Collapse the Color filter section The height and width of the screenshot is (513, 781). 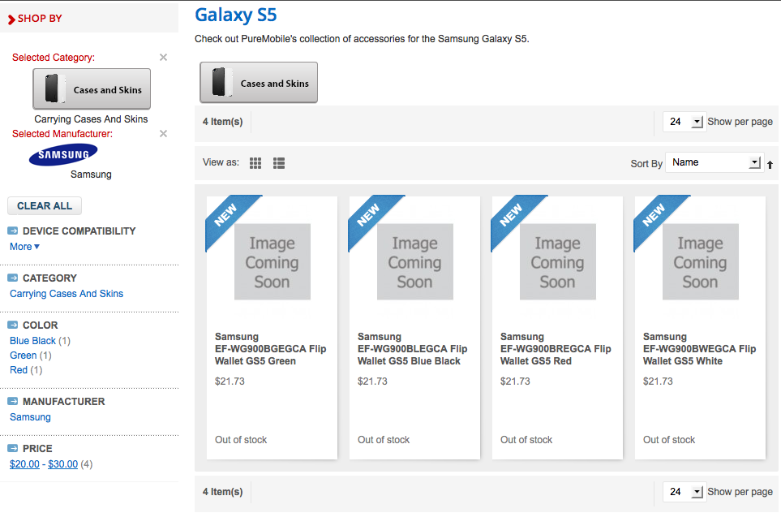point(13,325)
